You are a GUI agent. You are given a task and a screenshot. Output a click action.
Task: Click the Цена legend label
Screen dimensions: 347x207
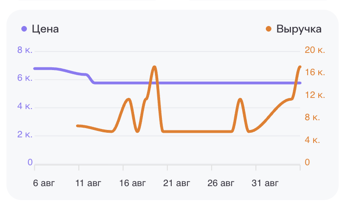pos(45,29)
